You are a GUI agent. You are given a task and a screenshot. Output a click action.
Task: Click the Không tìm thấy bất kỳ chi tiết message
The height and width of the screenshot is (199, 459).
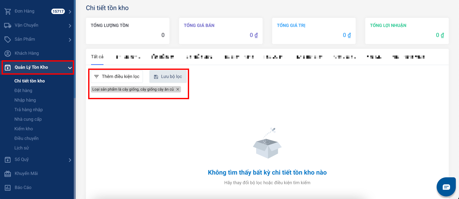coord(267,173)
